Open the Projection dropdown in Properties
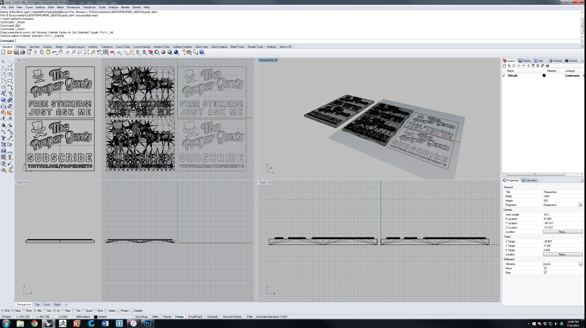Image resolution: width=586 pixels, height=328 pixels. click(x=580, y=205)
